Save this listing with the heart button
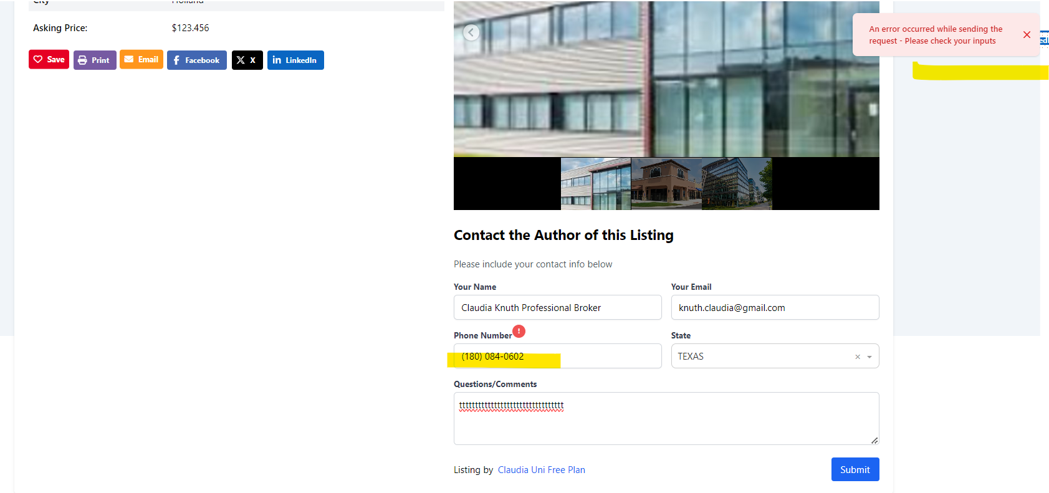 pyautogui.click(x=49, y=60)
